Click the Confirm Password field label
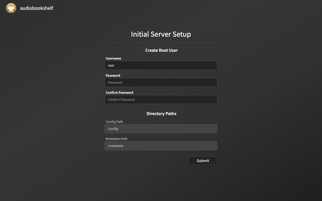Image resolution: width=322 pixels, height=201 pixels. [x=119, y=92]
